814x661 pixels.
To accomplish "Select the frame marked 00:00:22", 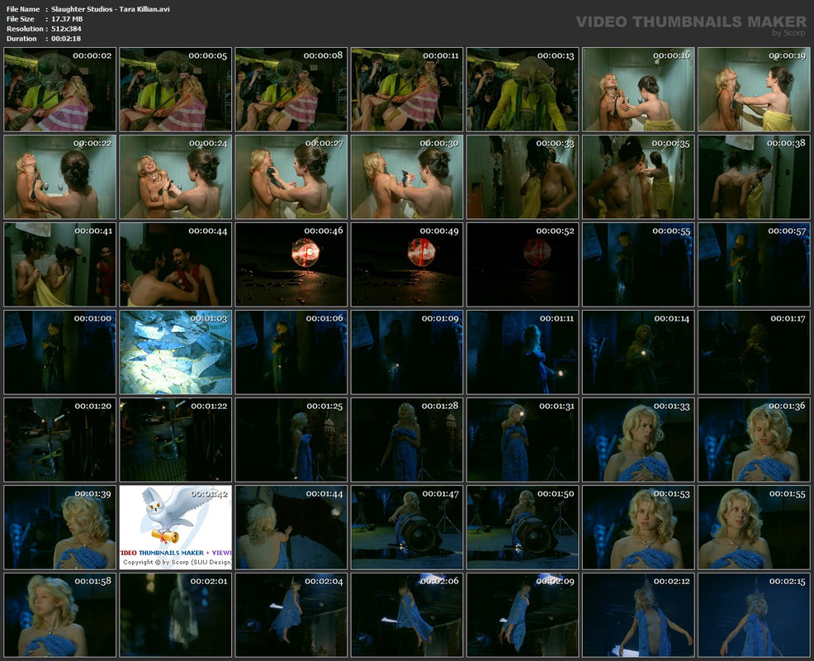I will [60, 177].
